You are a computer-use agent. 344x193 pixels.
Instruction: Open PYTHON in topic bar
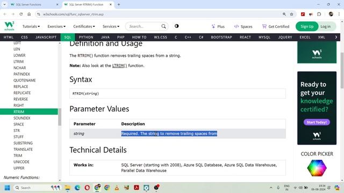86,37
